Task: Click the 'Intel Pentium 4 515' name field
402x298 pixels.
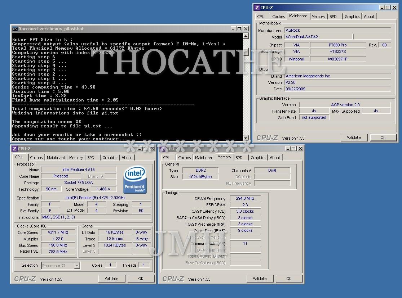Action: click(x=79, y=170)
